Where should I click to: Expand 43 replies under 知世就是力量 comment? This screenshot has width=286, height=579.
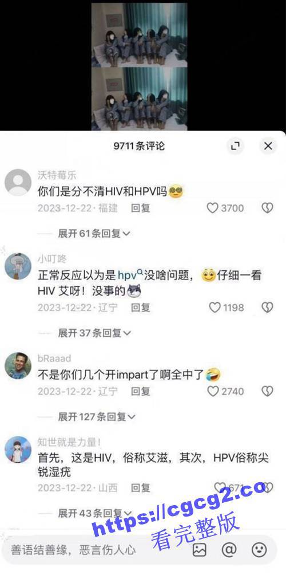coord(95,513)
